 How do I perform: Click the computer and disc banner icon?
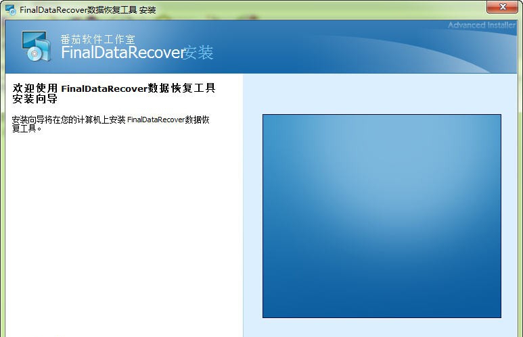pos(36,46)
